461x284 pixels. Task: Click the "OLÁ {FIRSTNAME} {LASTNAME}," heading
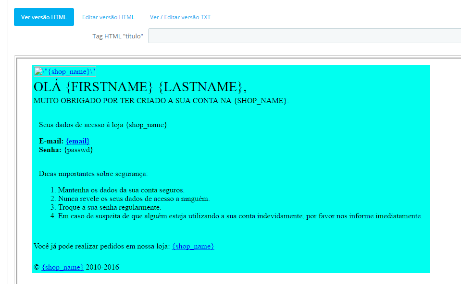[140, 87]
